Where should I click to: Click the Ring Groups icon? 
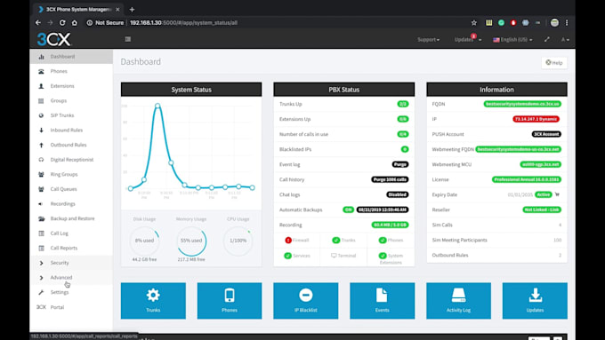point(41,174)
